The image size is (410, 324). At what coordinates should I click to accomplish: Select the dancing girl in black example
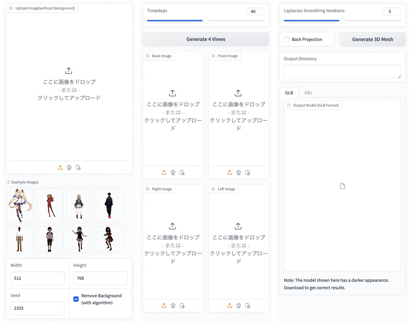tap(80, 239)
